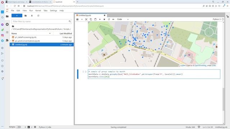Focus the Filter files by name field
Viewport: 230px width, 129px height.
pyautogui.click(x=42, y=21)
